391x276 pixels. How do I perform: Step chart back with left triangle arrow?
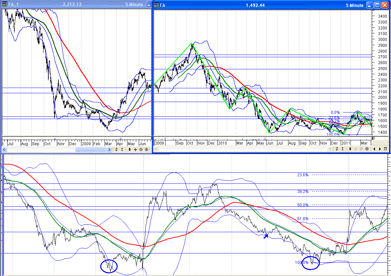pyautogui.click(x=375, y=149)
